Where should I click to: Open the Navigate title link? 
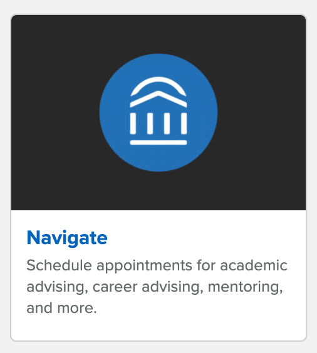click(x=67, y=238)
